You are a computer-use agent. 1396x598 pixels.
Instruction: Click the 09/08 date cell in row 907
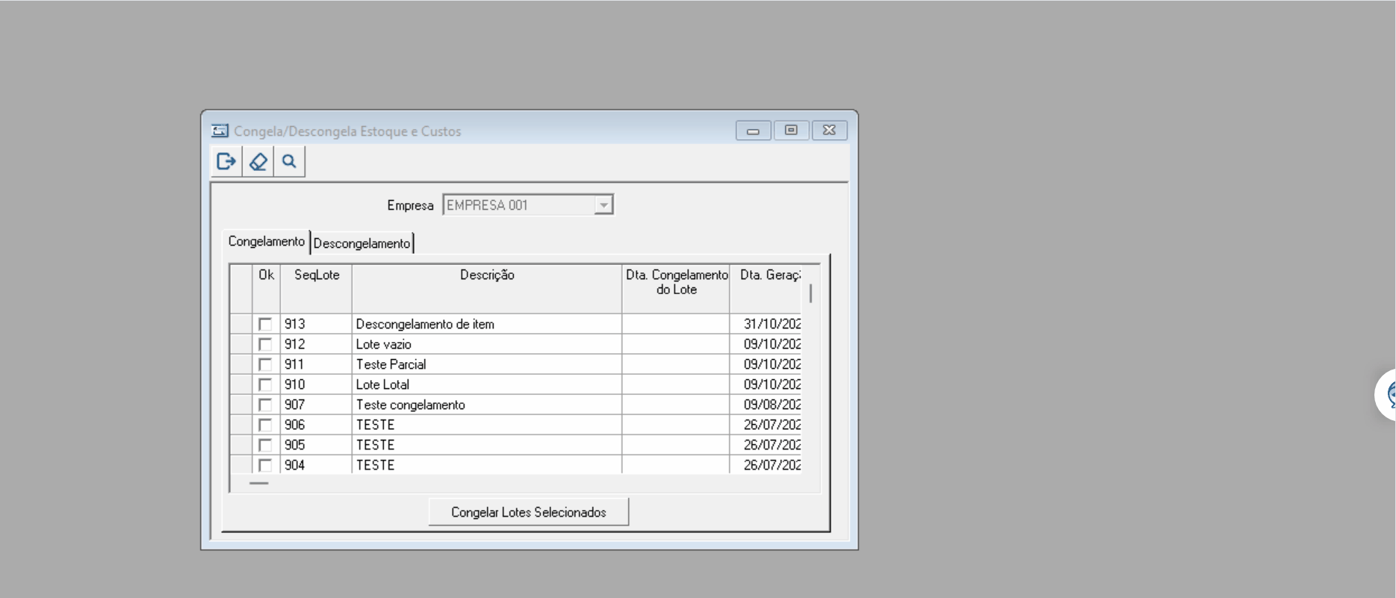coord(766,405)
